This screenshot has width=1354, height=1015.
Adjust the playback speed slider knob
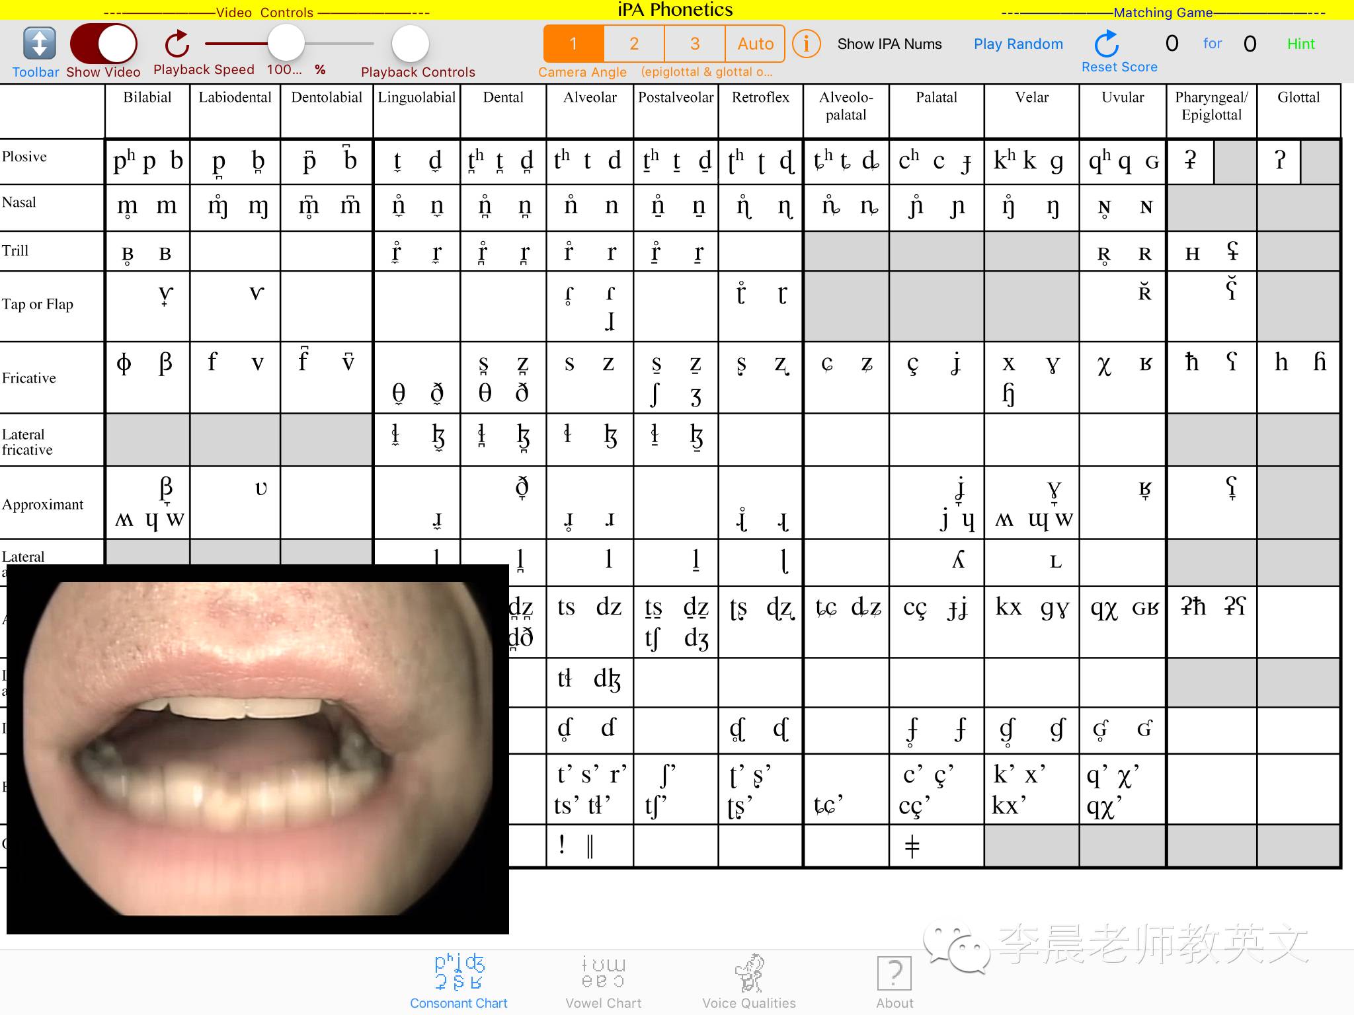(x=286, y=44)
